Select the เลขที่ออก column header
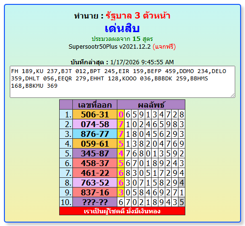Screen dimensions: 245x226 (x=95, y=105)
